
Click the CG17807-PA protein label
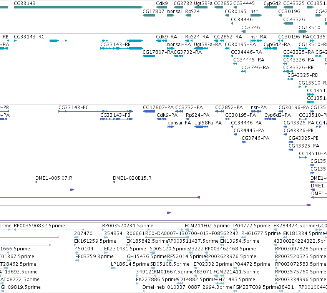coord(158,108)
